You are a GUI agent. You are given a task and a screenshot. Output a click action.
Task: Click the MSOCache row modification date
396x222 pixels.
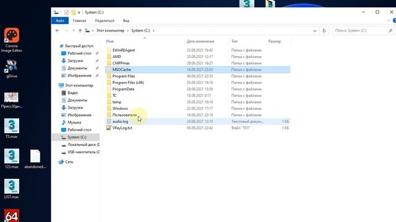coord(200,70)
